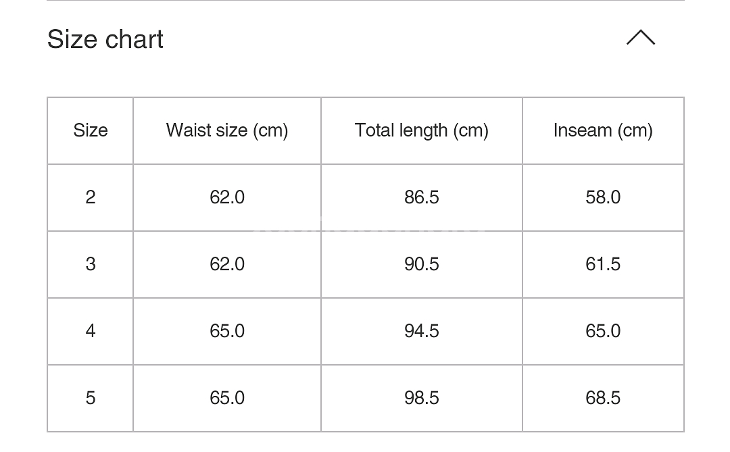Select size 5 row label
Image resolution: width=730 pixels, height=452 pixels.
click(x=91, y=398)
